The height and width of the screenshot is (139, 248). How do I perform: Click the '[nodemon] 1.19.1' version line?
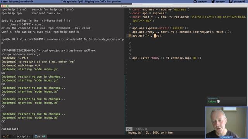15,58
